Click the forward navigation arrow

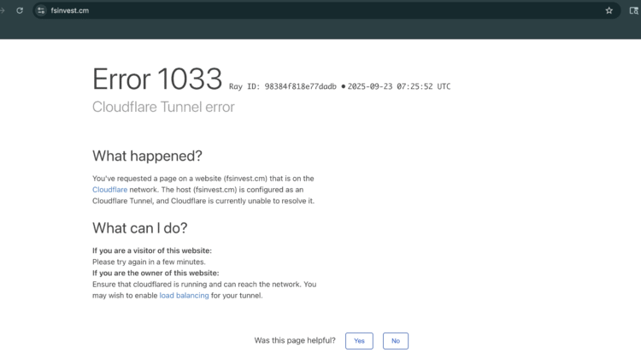tap(3, 10)
